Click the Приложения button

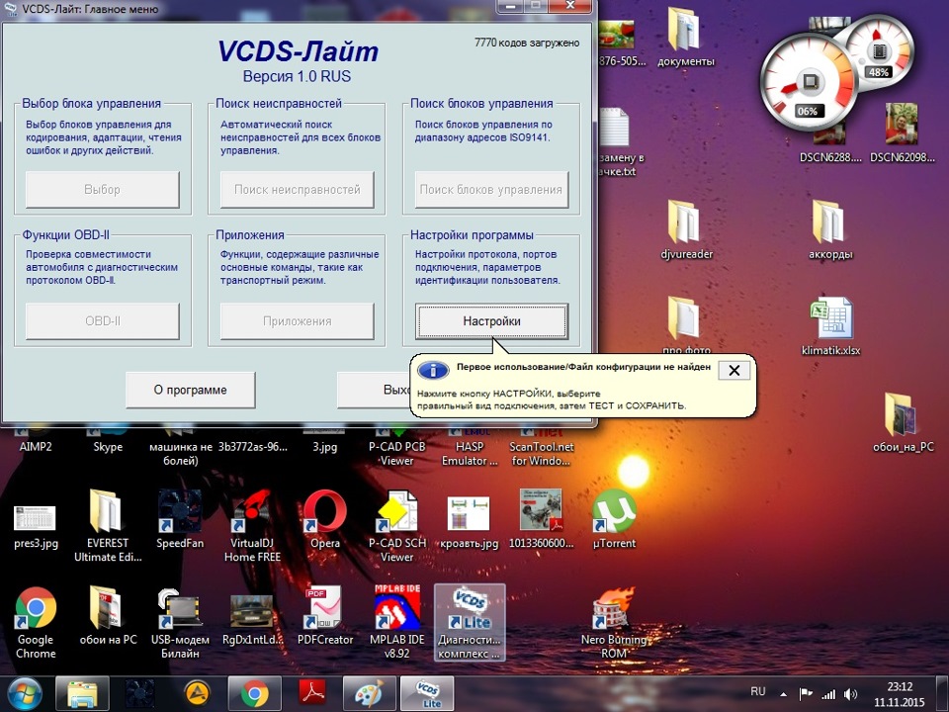298,320
